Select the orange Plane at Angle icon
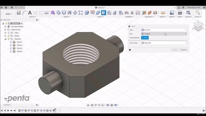The width and height of the screenshot is (206, 116). coord(150,13)
